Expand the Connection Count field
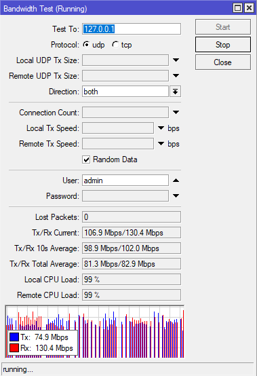 click(x=176, y=112)
